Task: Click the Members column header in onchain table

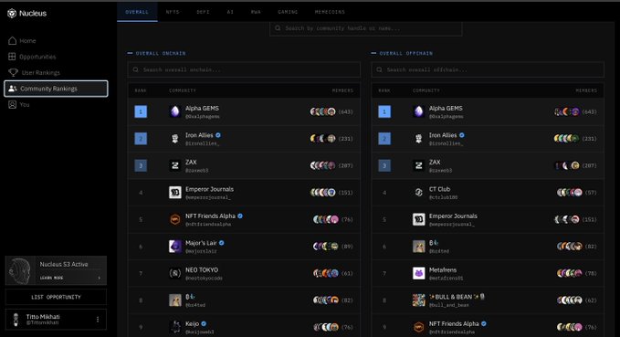Action: (x=342, y=90)
